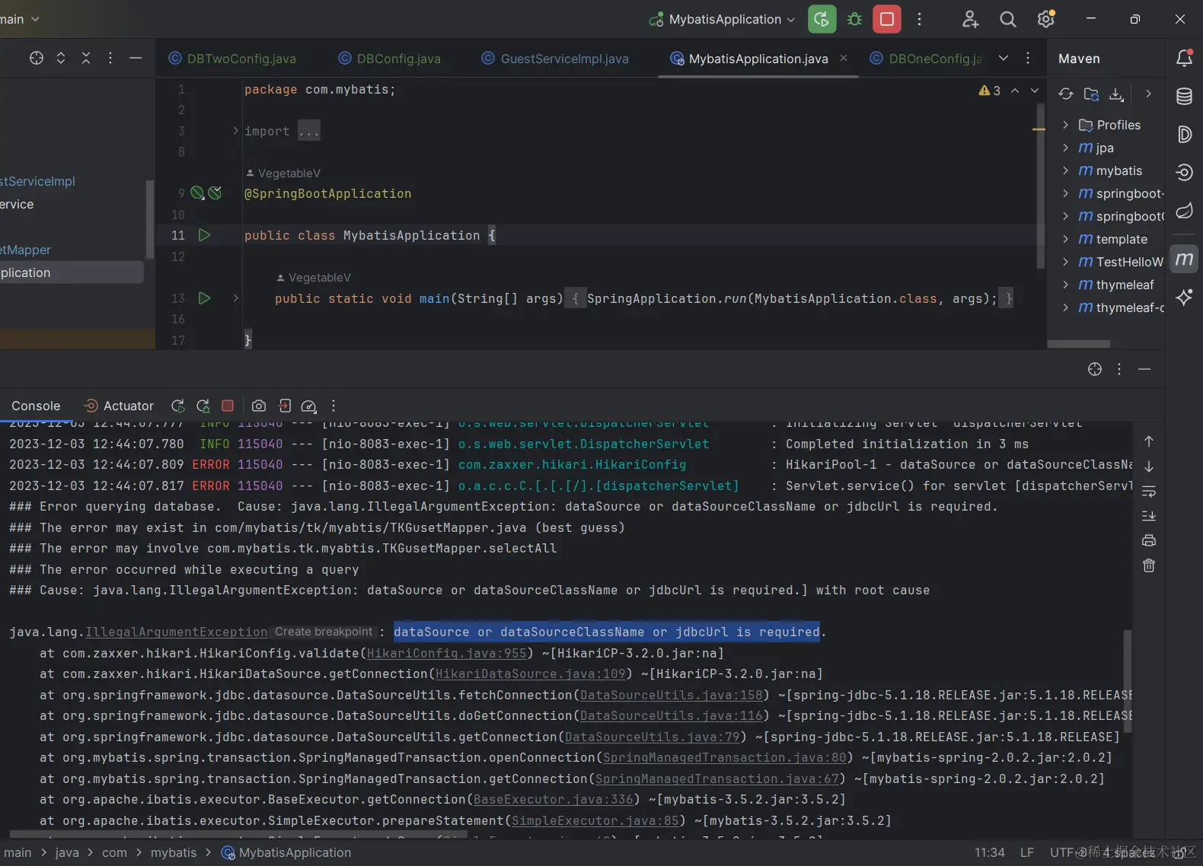This screenshot has height=866, width=1203.
Task: Click the editor vertical scrollbar
Action: 1040,186
